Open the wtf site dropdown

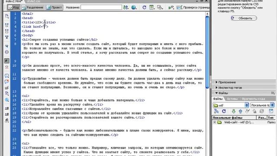[x=231, y=105]
